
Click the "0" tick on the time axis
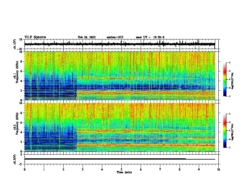coord(25,170)
